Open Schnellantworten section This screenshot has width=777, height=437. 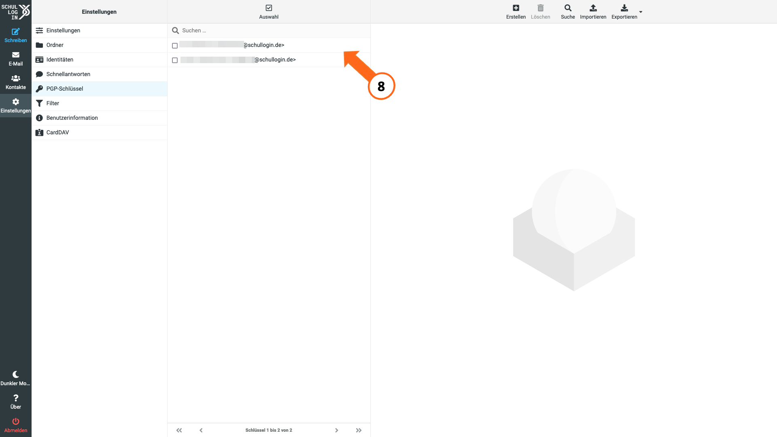tap(99, 74)
